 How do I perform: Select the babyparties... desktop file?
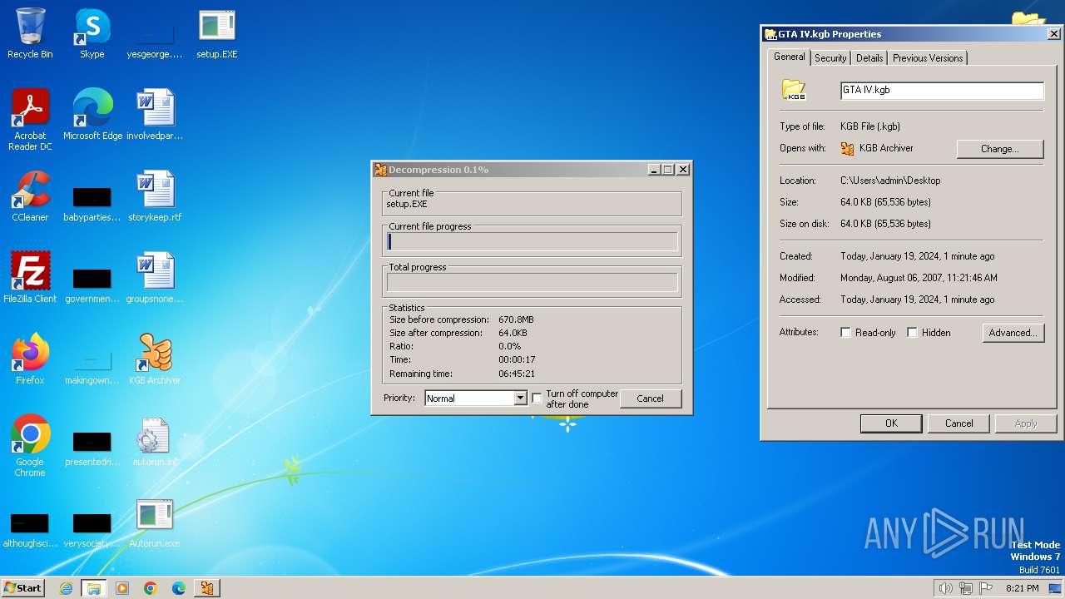[92, 204]
